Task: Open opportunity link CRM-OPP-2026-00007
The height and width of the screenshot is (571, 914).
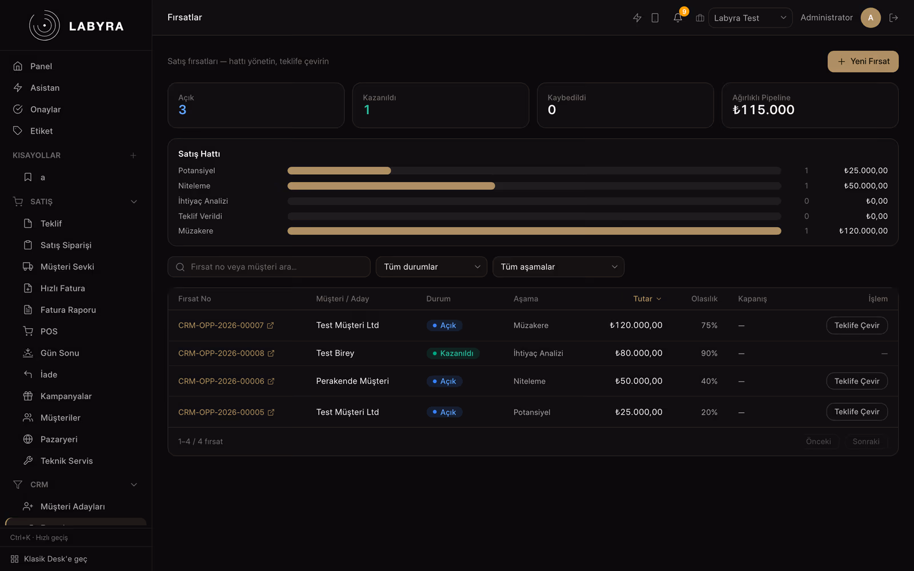Action: tap(221, 325)
